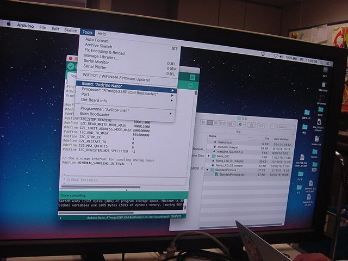The width and height of the screenshot is (348, 261).
Task: Open the Finder arrange-by dropdown
Action: click(x=231, y=124)
